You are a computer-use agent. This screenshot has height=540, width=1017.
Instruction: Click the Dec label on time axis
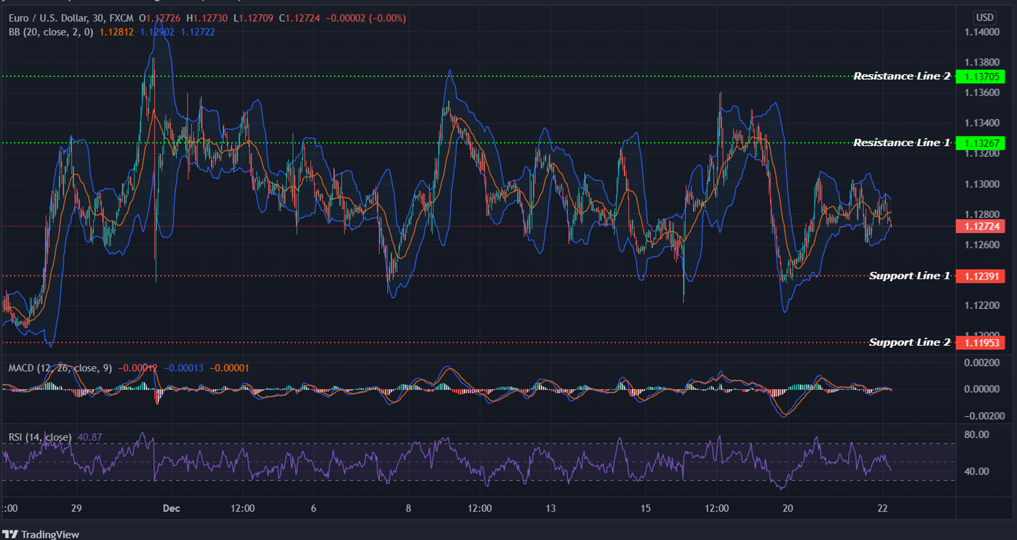tap(171, 508)
